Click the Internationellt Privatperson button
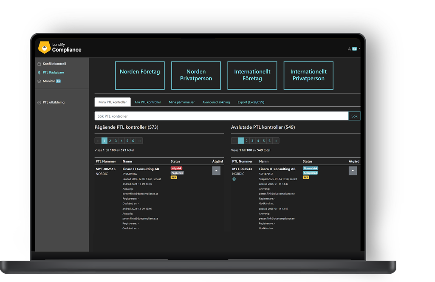The height and width of the screenshot is (282, 435). [x=308, y=76]
